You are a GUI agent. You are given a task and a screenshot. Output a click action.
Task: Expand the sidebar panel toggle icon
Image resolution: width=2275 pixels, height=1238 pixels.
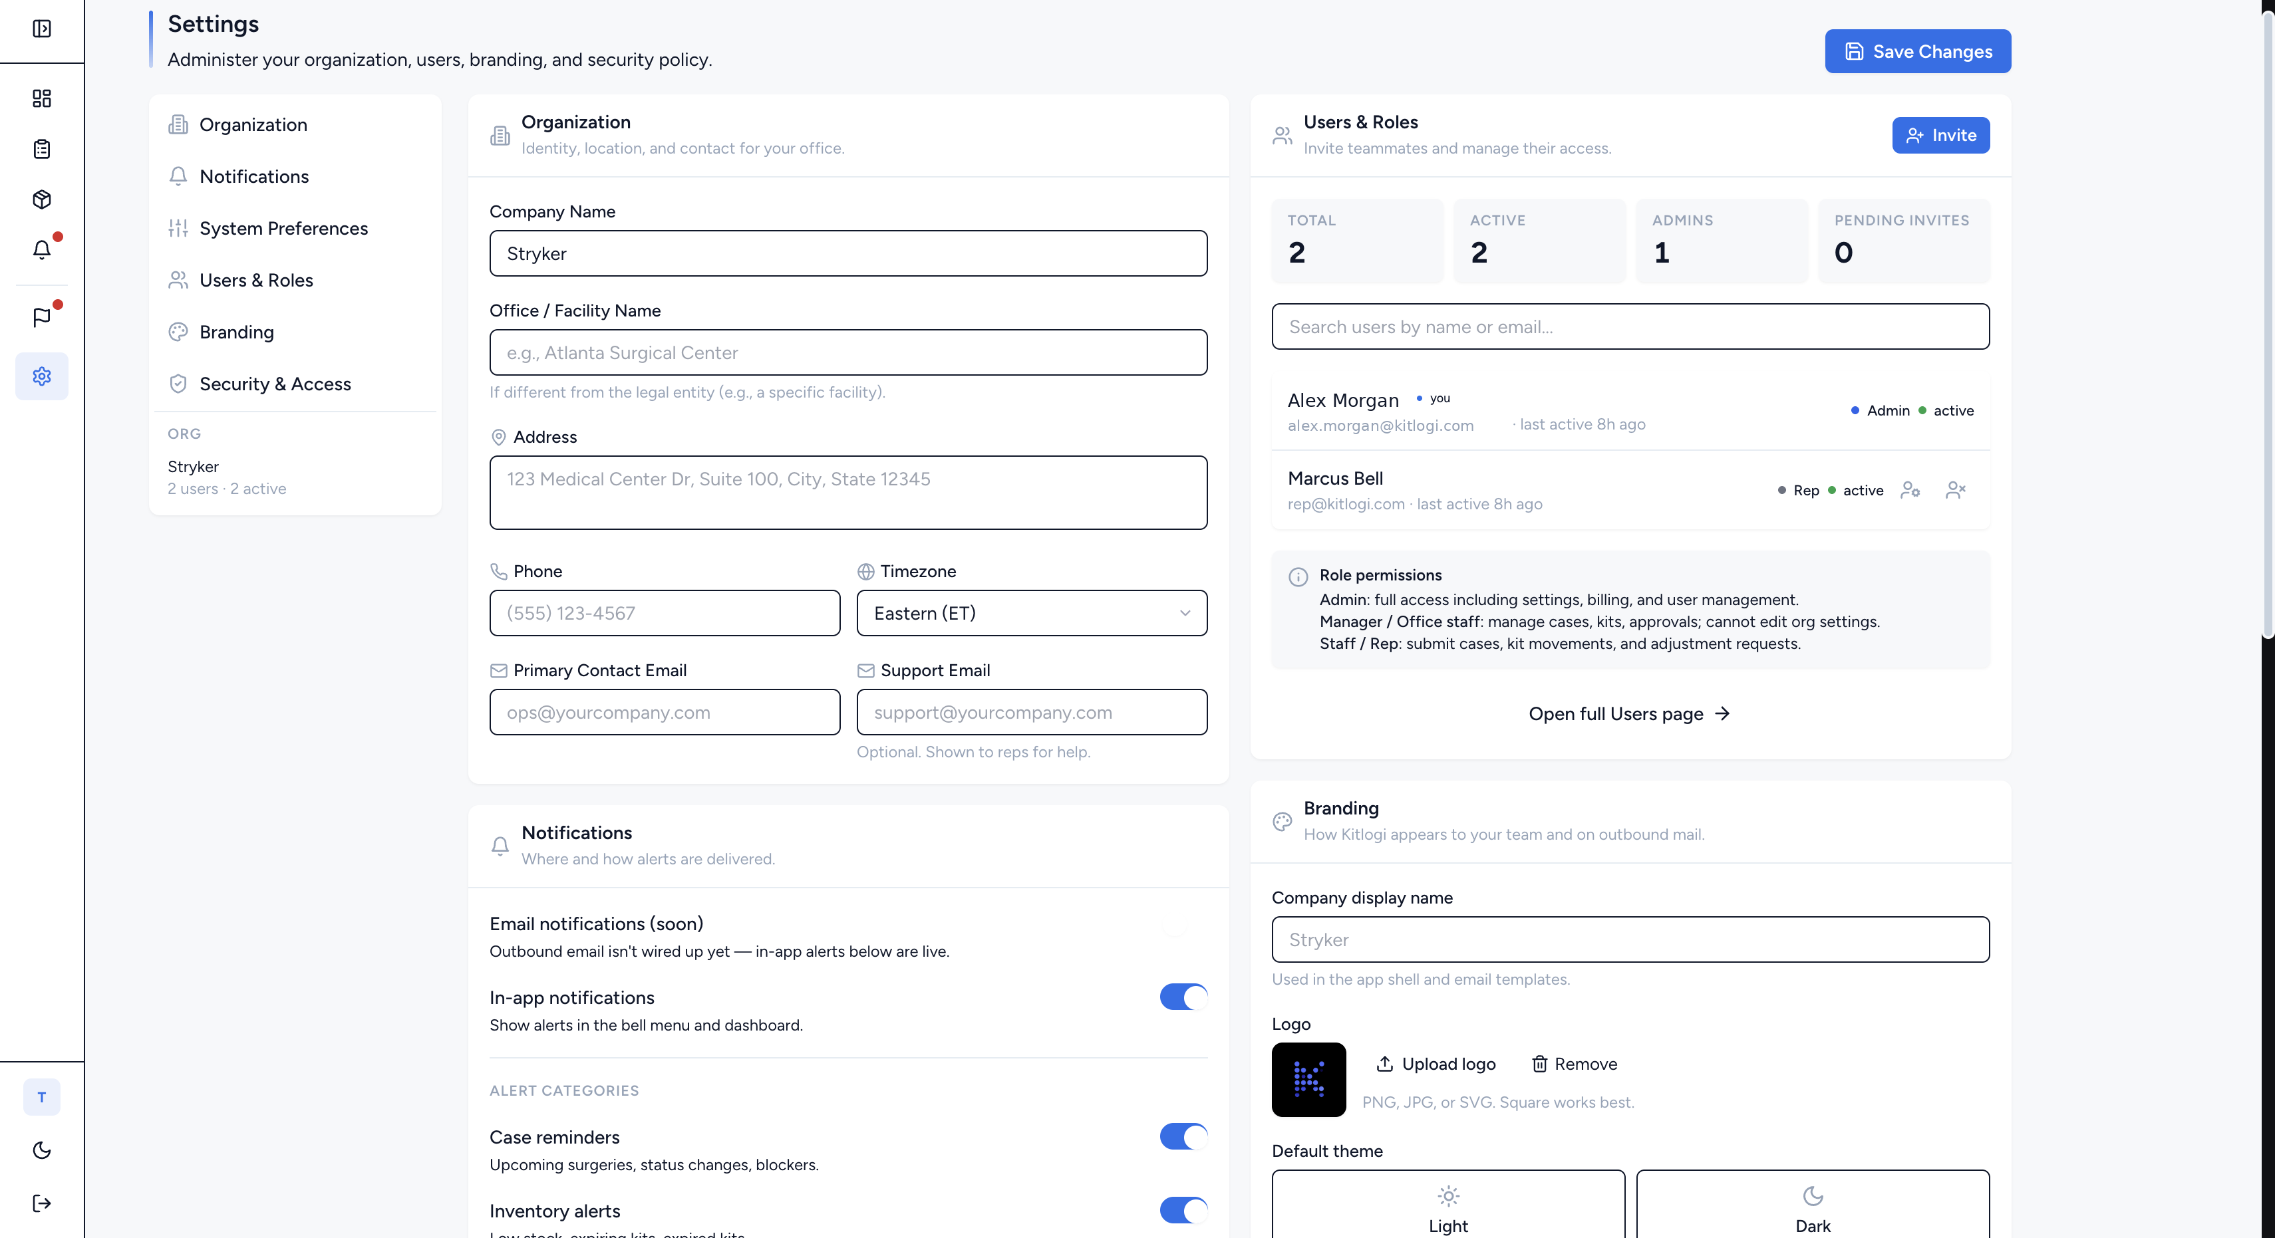pyautogui.click(x=41, y=28)
